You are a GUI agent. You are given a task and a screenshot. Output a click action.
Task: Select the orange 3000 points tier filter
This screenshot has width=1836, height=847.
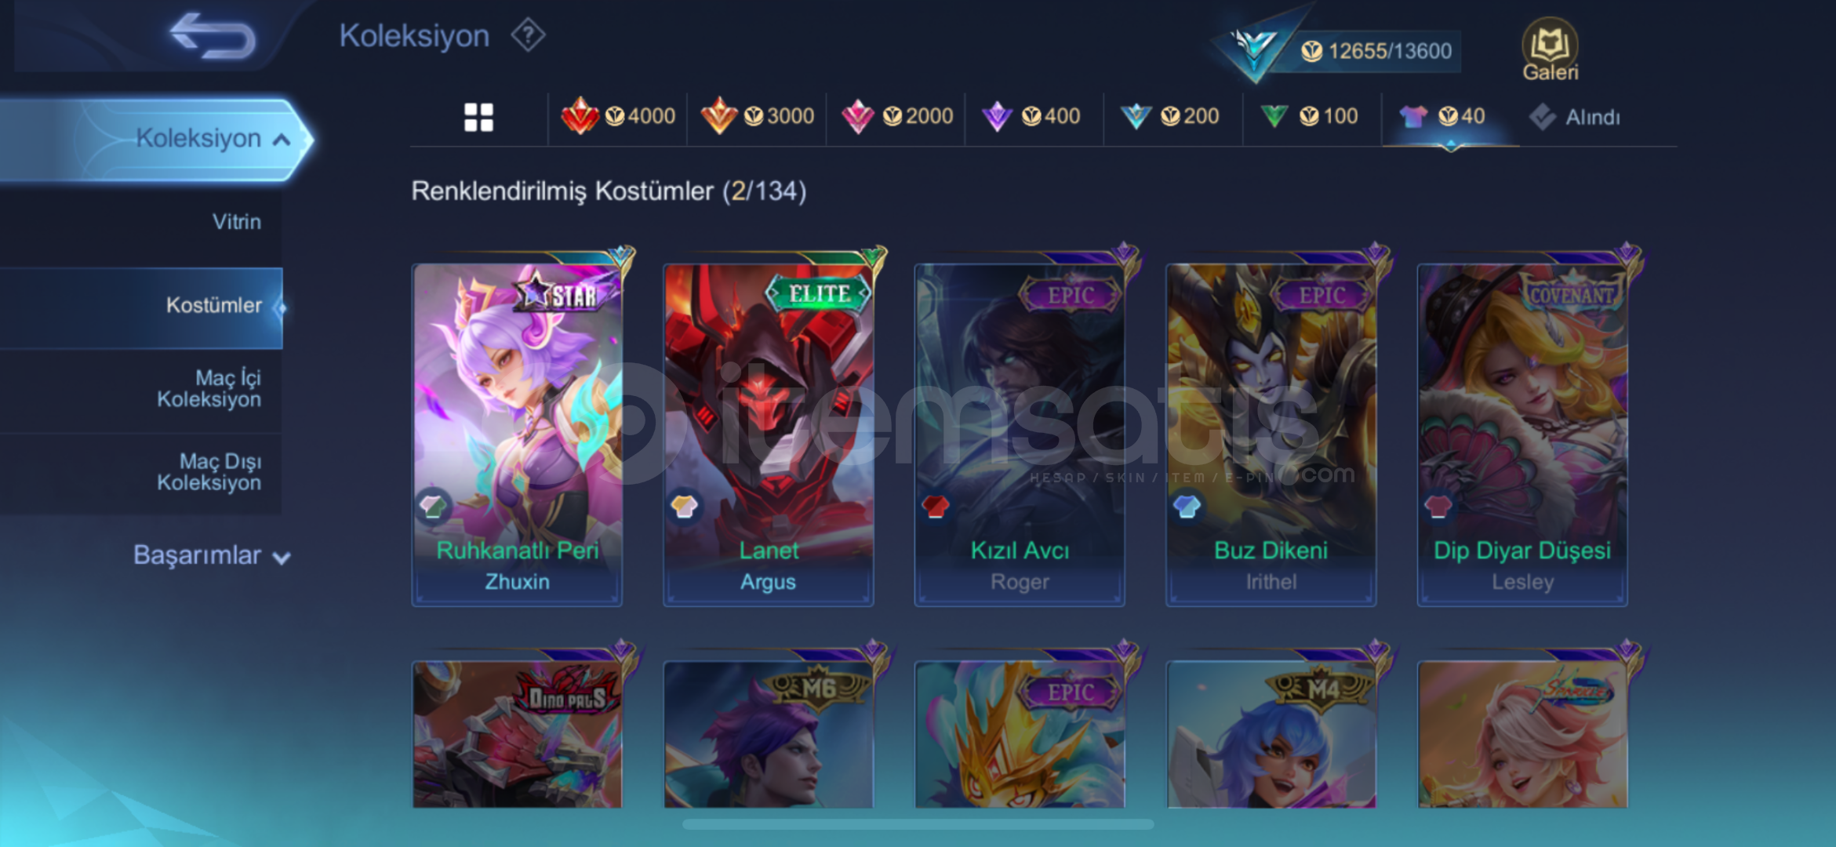(757, 117)
